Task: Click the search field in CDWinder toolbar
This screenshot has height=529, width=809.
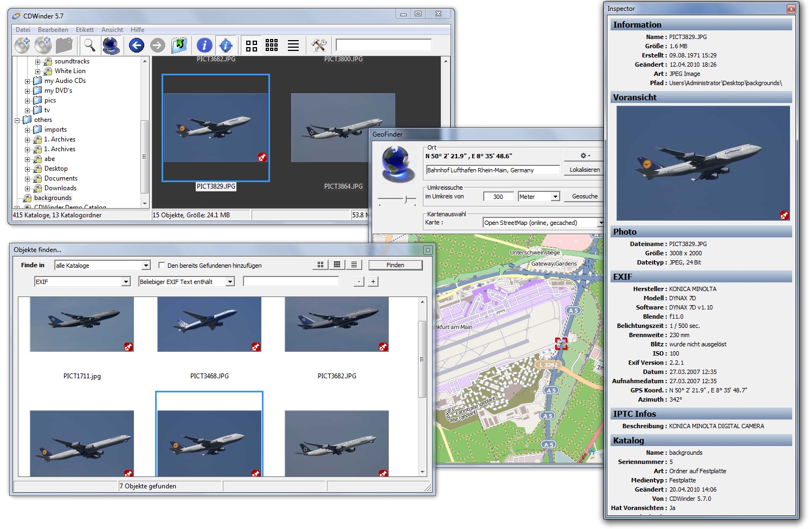Action: click(x=383, y=44)
